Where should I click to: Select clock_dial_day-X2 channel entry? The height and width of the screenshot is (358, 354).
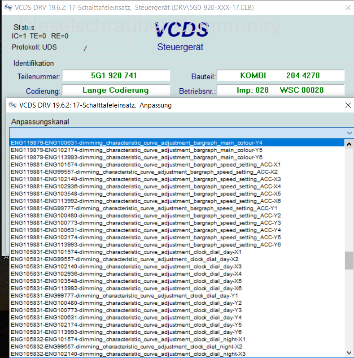[x=177, y=259]
